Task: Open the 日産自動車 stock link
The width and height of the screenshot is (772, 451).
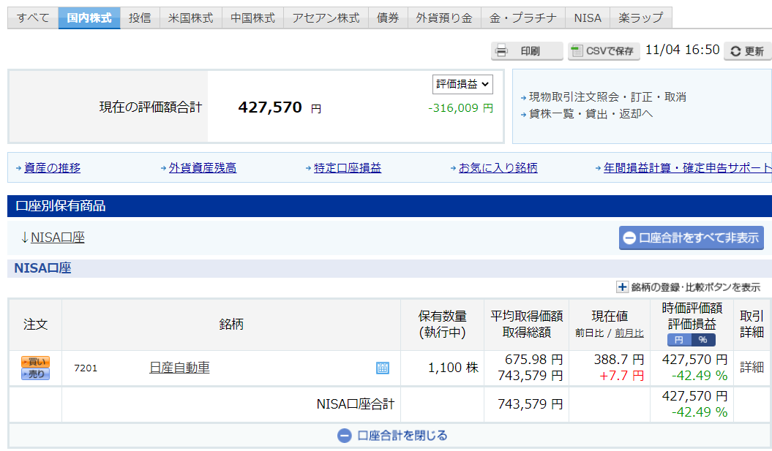Action: tap(180, 368)
